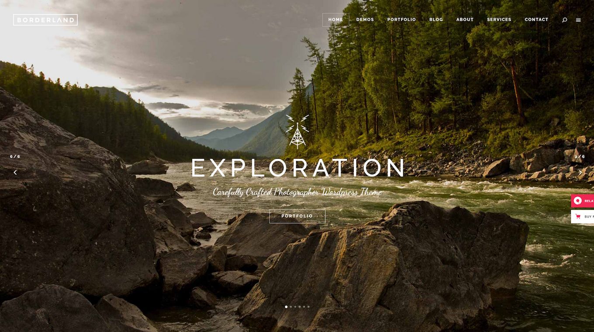This screenshot has width=594, height=332.
Task: Open the Blog menu
Action: (x=436, y=20)
